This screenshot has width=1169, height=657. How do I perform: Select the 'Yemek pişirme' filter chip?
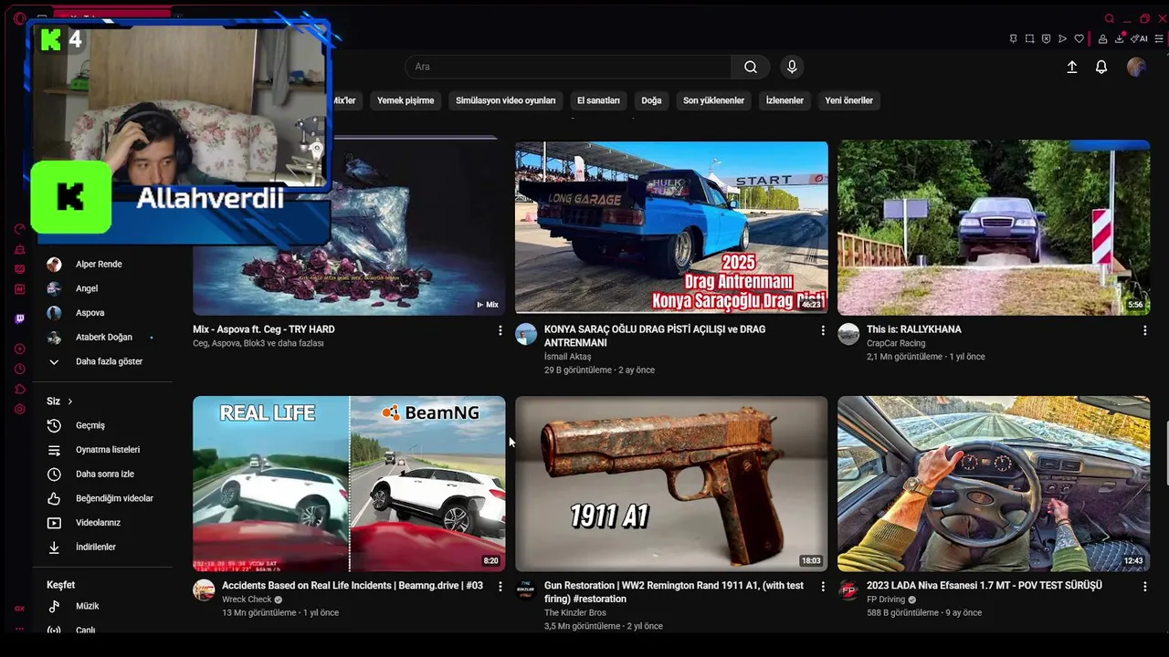pos(405,100)
